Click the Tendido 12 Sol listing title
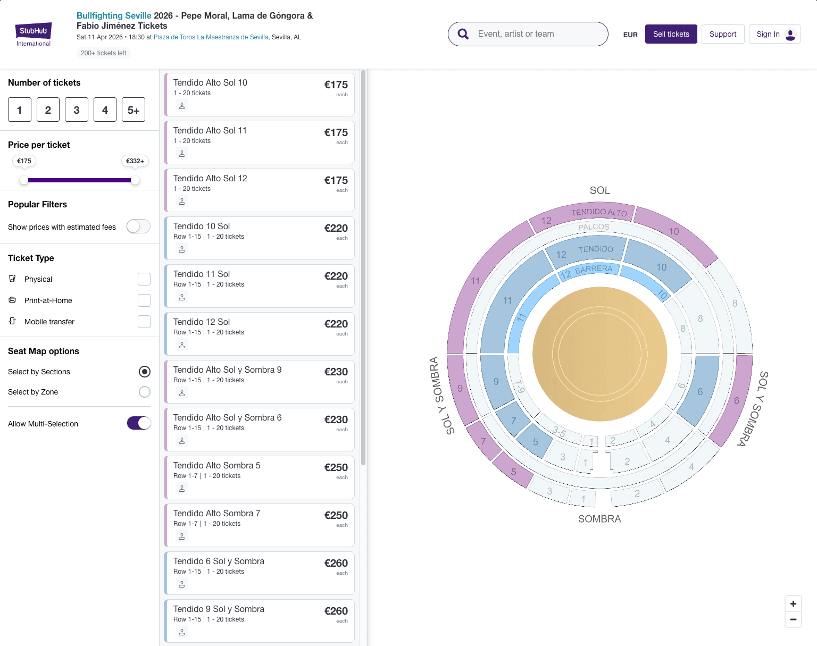 click(x=202, y=322)
